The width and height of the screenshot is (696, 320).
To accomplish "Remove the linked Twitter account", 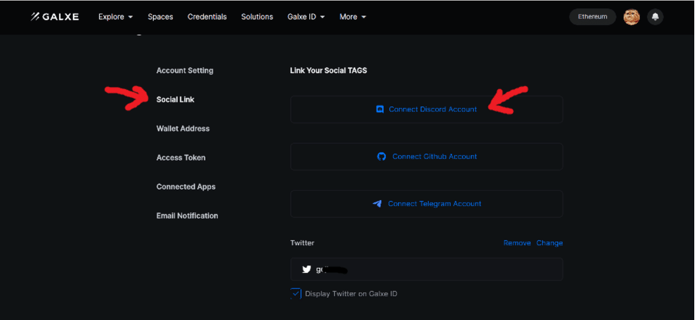I will coord(517,243).
